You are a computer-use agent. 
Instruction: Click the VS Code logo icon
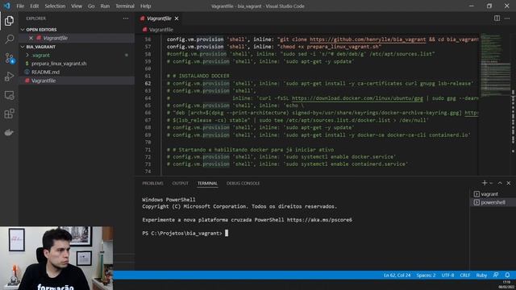(7, 6)
